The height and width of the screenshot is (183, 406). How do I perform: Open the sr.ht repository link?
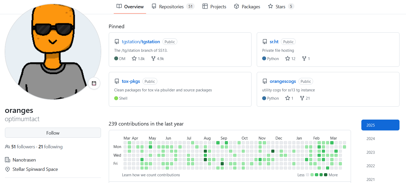[x=274, y=42]
